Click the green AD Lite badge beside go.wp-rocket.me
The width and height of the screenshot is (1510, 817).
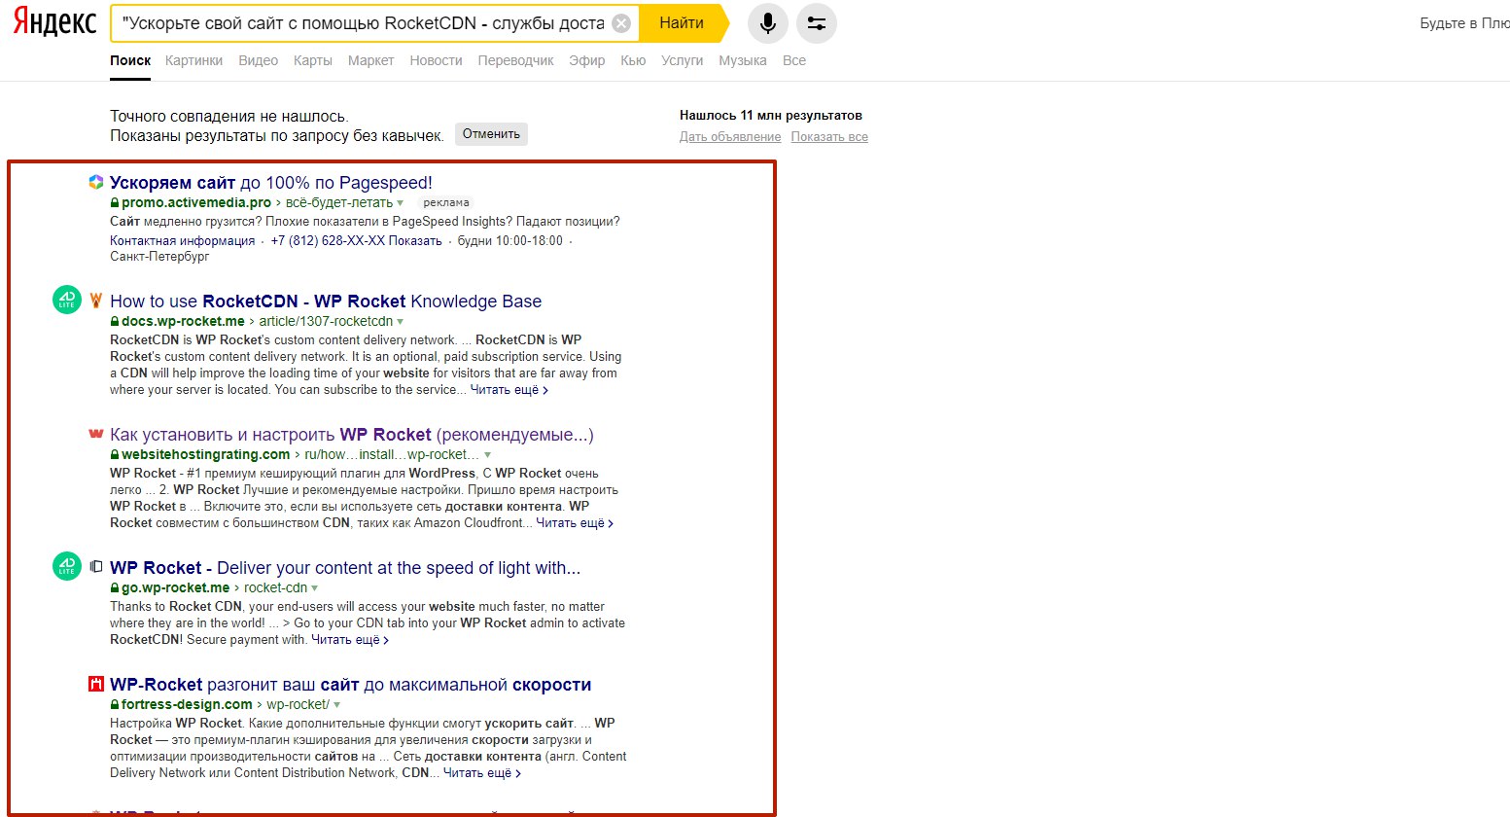[67, 566]
